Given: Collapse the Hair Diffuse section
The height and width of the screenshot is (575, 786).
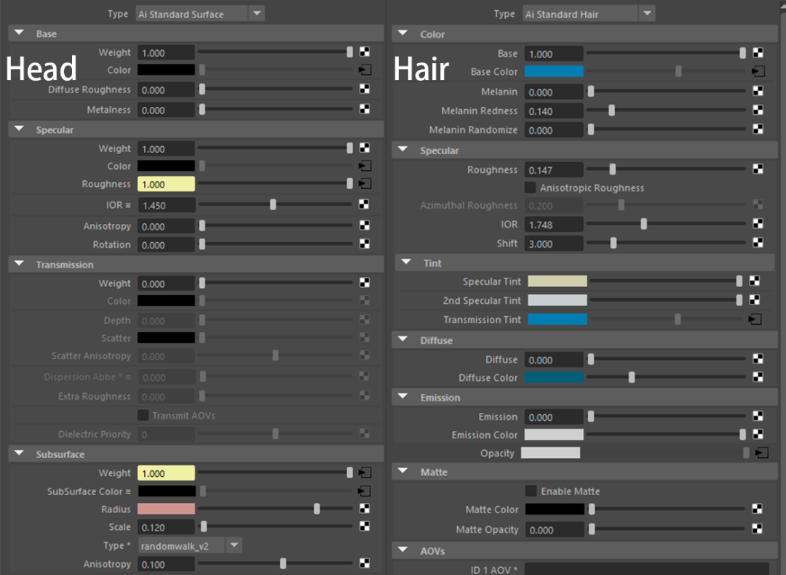Looking at the screenshot, I should coord(402,339).
